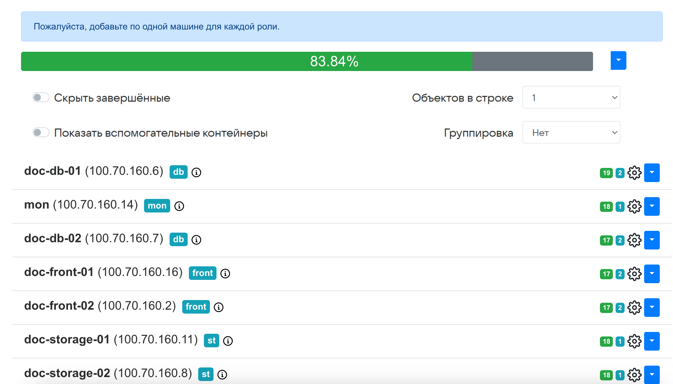673x384 pixels.
Task: Toggle 'Скрыть завершённые' switch
Action: click(x=41, y=98)
